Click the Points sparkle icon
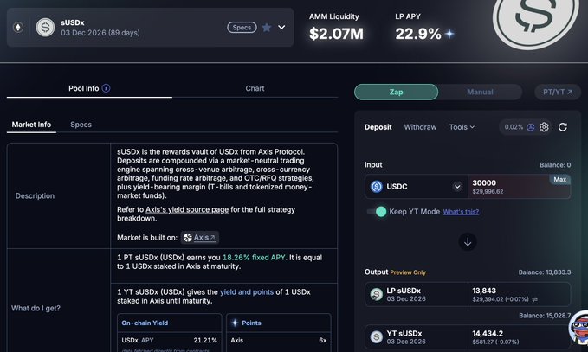Image resolution: width=588 pixels, height=352 pixels. [x=236, y=323]
